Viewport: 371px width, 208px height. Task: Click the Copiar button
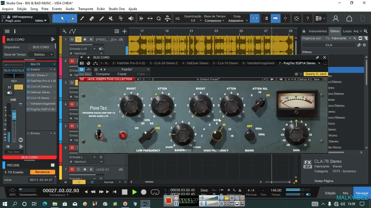coord(122,74)
